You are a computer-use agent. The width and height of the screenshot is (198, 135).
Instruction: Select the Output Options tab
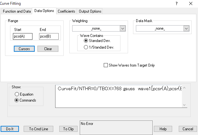(x=90, y=11)
